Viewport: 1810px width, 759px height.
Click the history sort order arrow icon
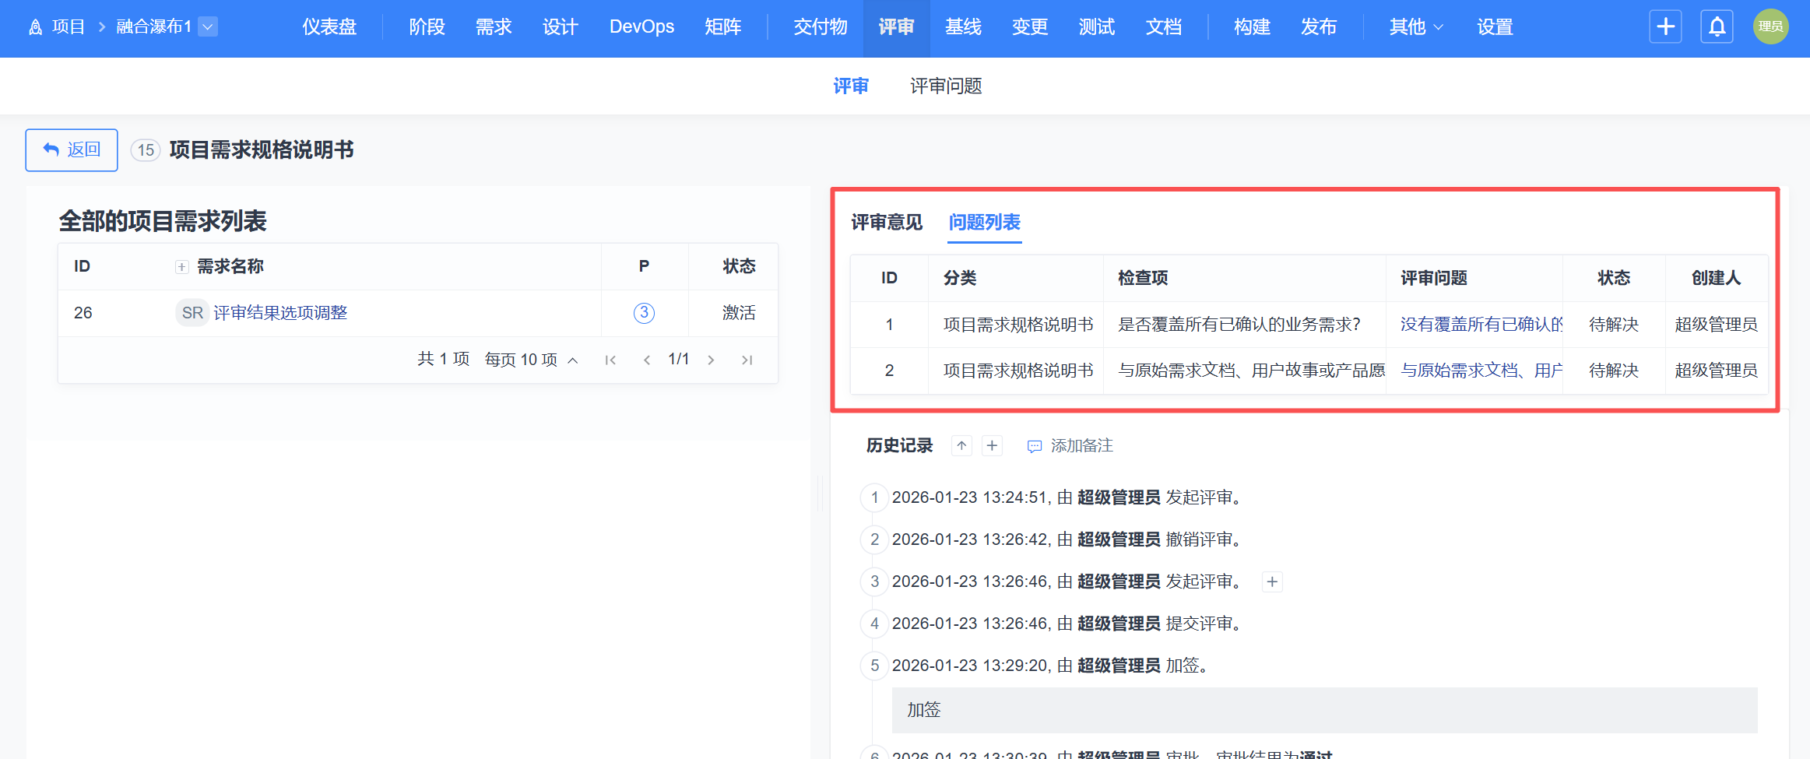(961, 446)
